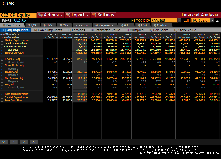Open chart icon for Capital Expenditures row
Screen dimensions: 221x159
click(x=2, y=97)
